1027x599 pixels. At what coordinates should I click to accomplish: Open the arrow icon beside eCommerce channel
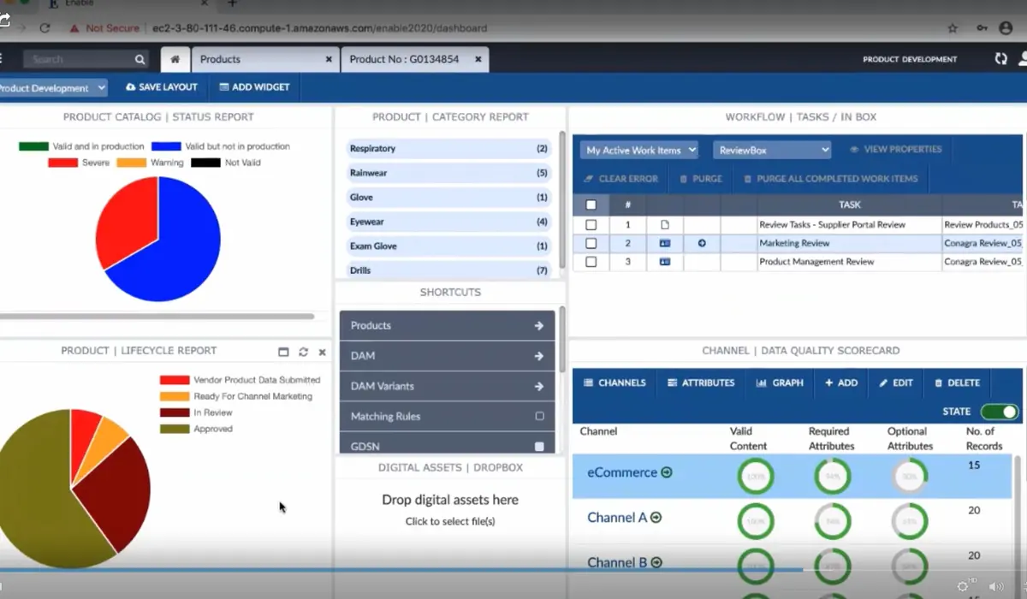[x=667, y=472]
